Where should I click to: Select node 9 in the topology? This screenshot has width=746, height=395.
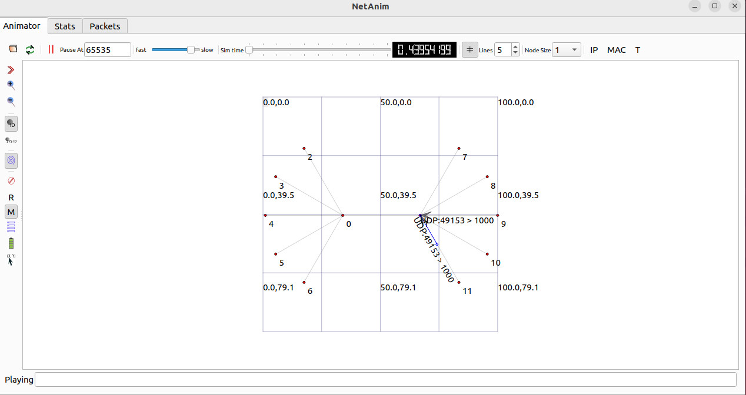coord(497,215)
